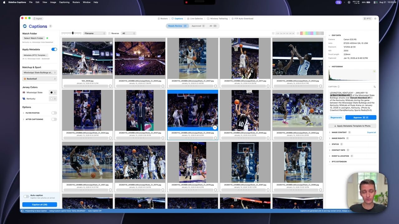399x224 pixels.
Task: Click the Sideline Captions logo icon
Action: tap(25, 26)
